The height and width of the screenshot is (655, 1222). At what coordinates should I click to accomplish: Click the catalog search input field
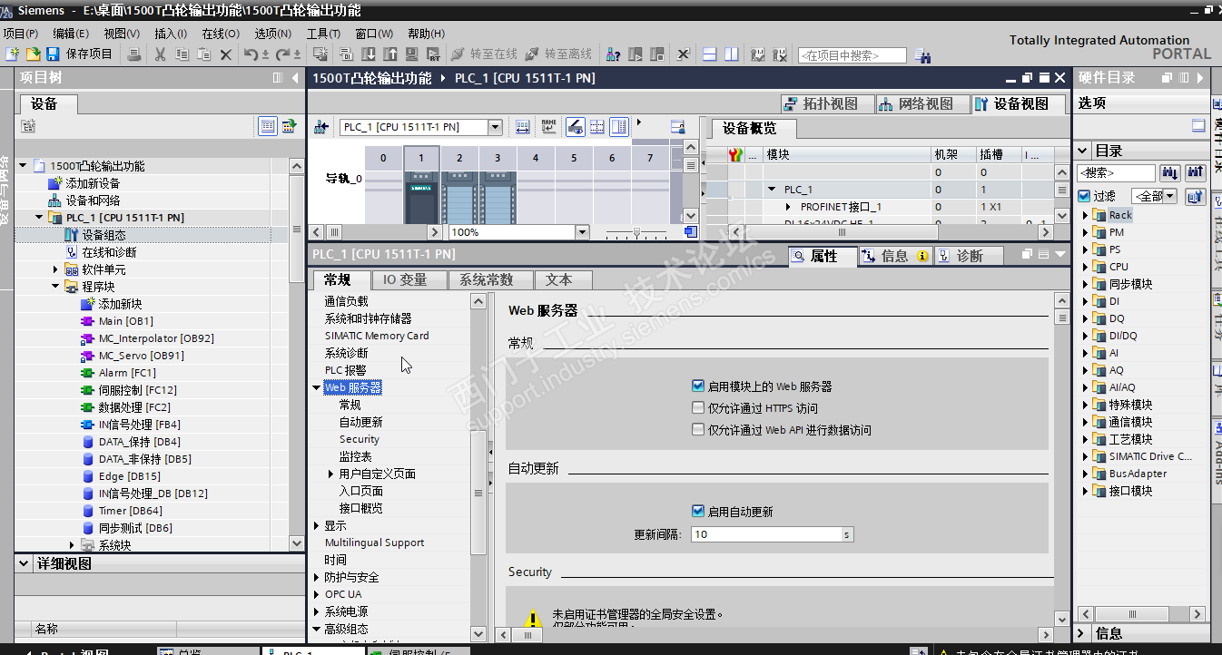[1116, 172]
